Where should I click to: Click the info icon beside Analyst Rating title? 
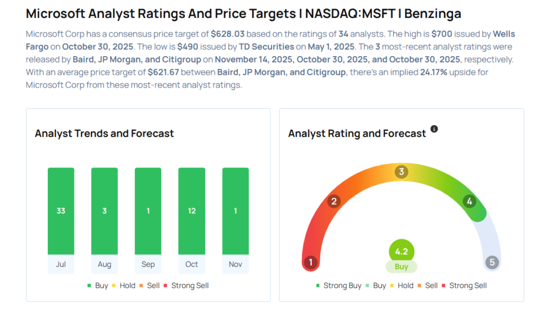click(x=434, y=129)
